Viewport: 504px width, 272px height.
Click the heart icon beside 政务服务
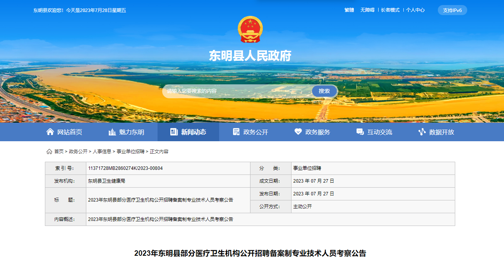click(x=298, y=132)
